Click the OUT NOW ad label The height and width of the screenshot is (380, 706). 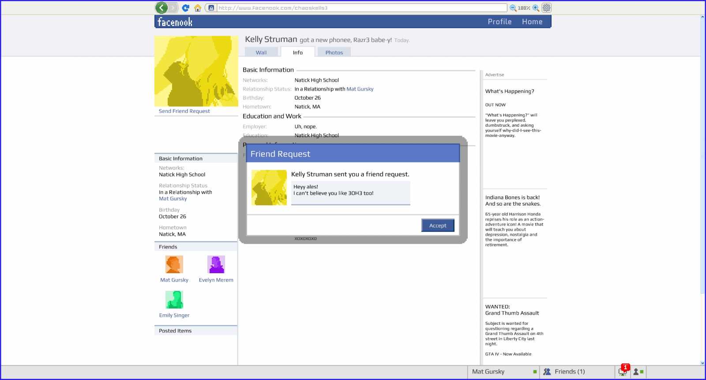pos(496,105)
